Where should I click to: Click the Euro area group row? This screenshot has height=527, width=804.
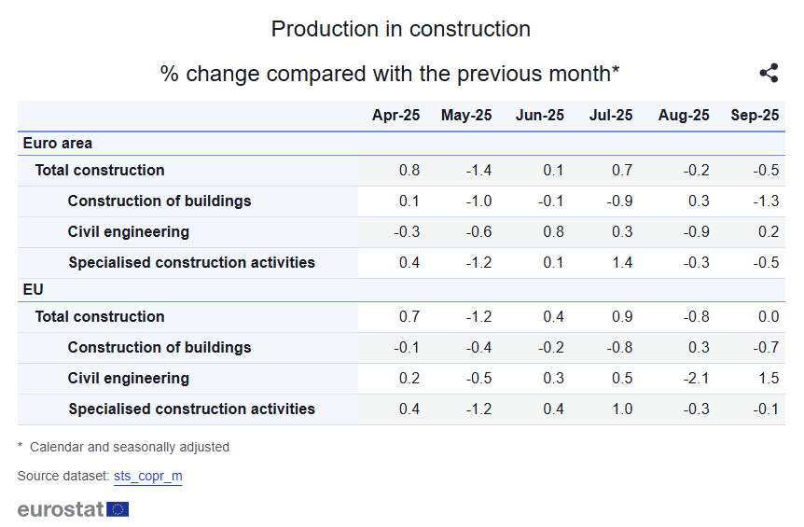pyautogui.click(x=58, y=144)
